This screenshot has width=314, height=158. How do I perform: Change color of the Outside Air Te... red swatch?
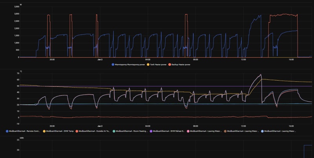pos(77,131)
